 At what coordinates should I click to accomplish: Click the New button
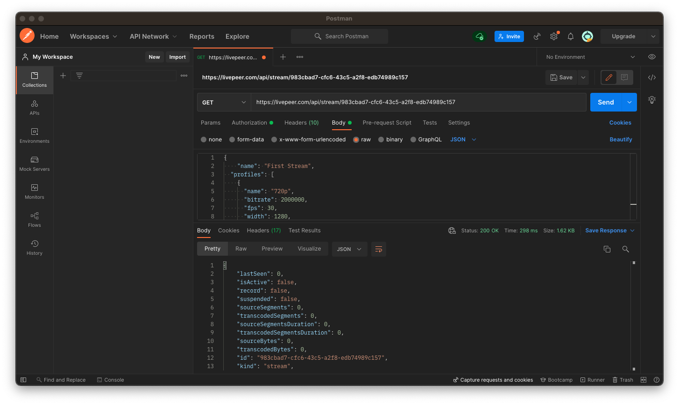pyautogui.click(x=154, y=57)
